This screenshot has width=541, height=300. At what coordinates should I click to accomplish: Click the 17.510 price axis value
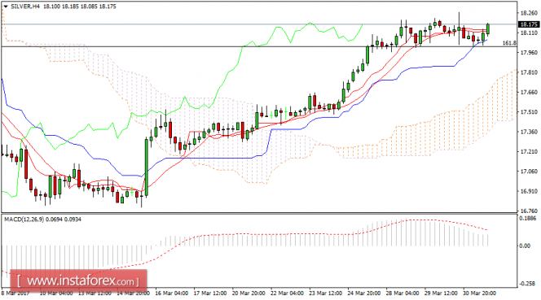[529, 112]
